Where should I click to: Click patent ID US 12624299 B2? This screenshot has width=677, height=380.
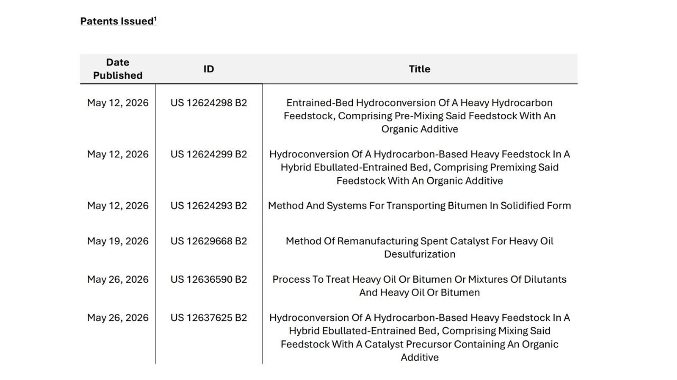coord(209,154)
